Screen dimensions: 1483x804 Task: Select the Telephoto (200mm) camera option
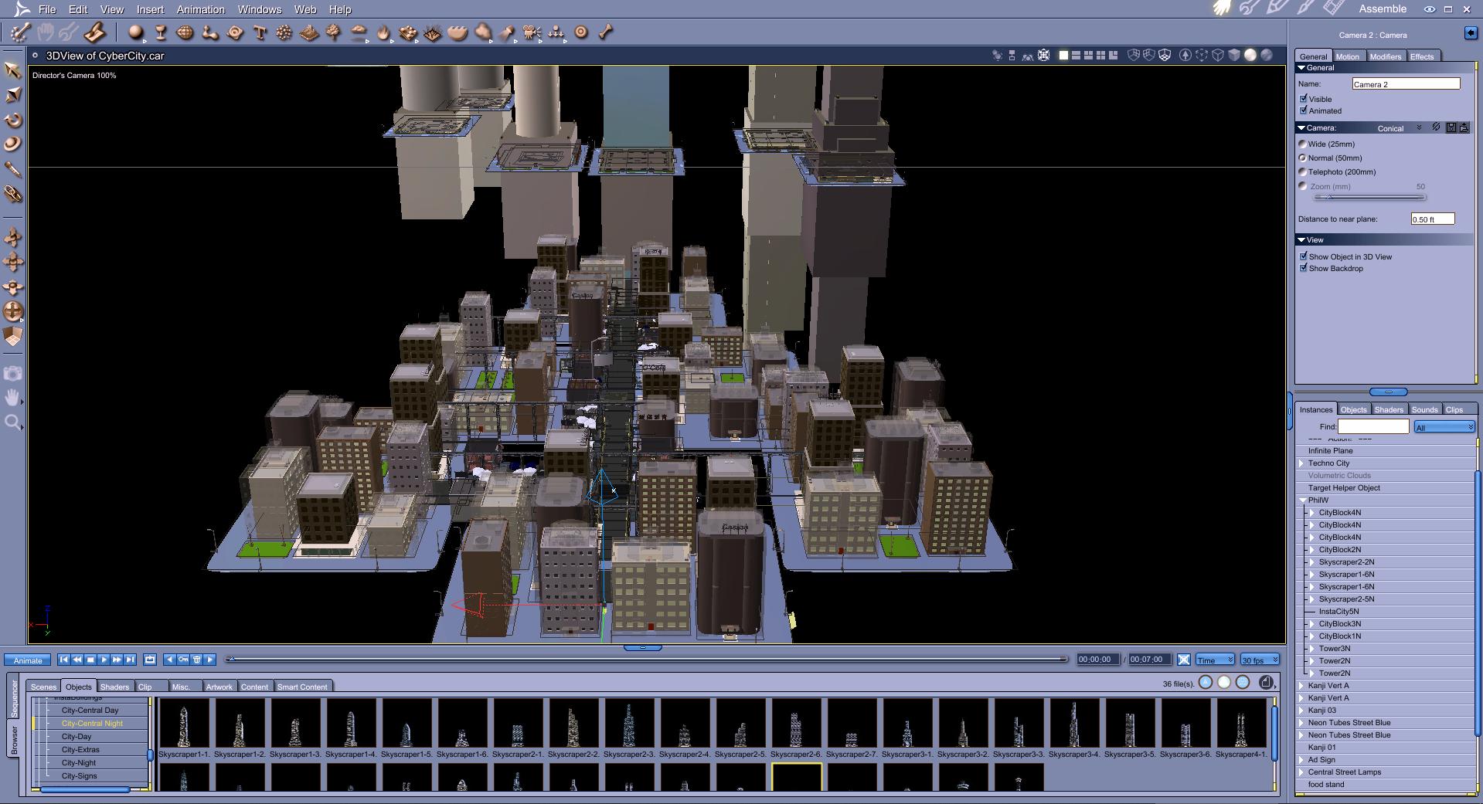click(1303, 171)
